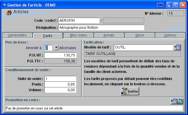This screenshot has height=115, width=188.
Task: Go to the Achats tab
Action: pyautogui.click(x=109, y=35)
